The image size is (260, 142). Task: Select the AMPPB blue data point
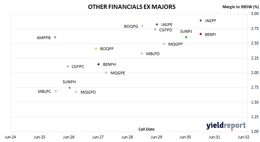point(55,37)
